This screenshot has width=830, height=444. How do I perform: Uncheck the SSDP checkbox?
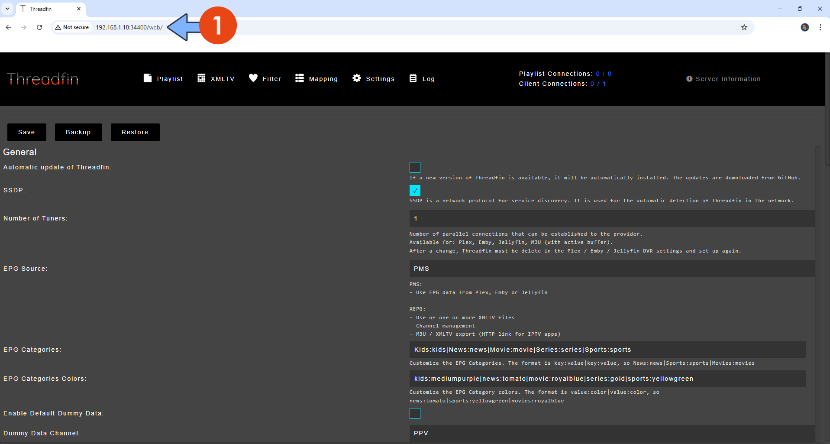(x=415, y=190)
